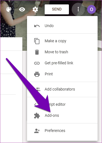Screen dimensions: 102x143
Task: Open the Script editor entry
Action: (x=62, y=105)
